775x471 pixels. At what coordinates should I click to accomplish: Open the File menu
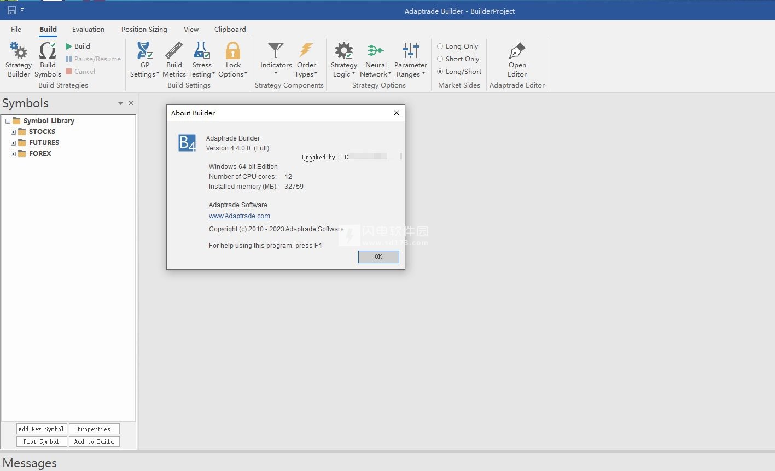[16, 30]
